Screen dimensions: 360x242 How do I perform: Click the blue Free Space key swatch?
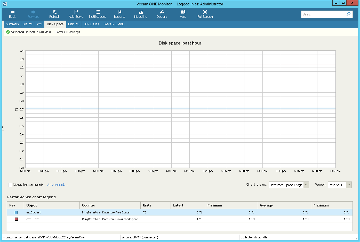click(16, 212)
